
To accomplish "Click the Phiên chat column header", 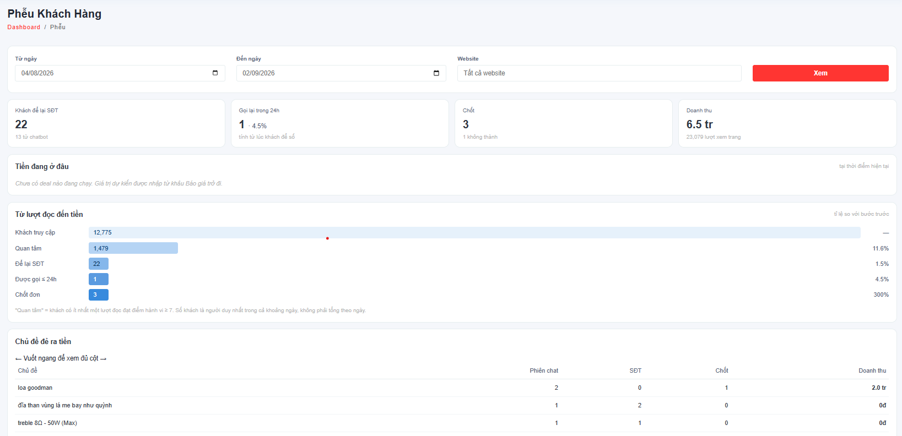I will coord(544,370).
